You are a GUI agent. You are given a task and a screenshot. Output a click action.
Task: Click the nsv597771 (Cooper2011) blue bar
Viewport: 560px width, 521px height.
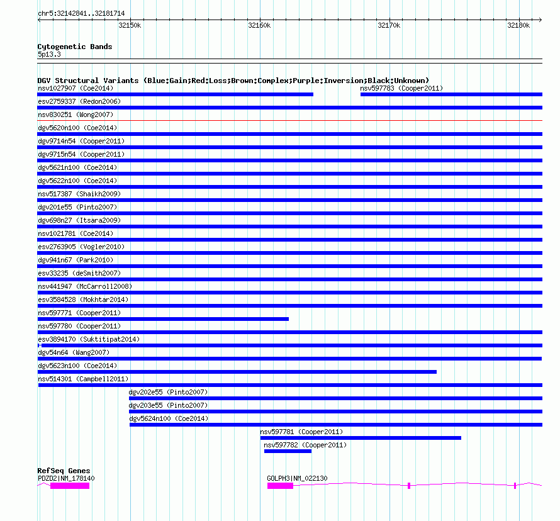163,319
